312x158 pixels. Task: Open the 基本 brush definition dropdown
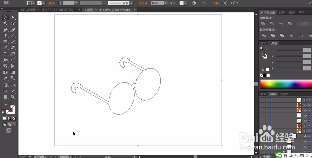[x=132, y=3]
